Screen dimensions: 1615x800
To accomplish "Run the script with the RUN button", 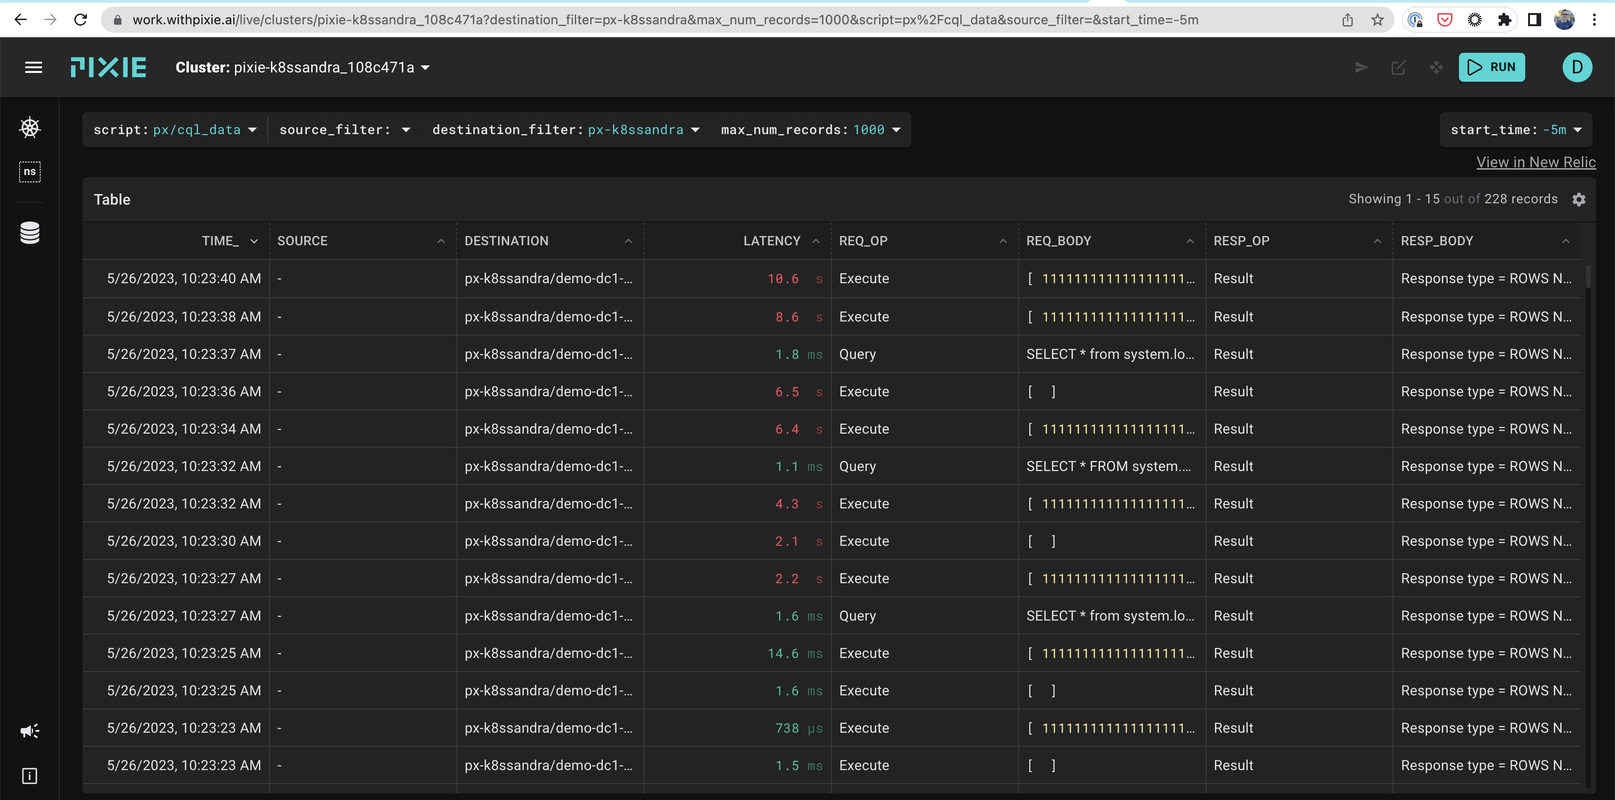I will (1492, 67).
